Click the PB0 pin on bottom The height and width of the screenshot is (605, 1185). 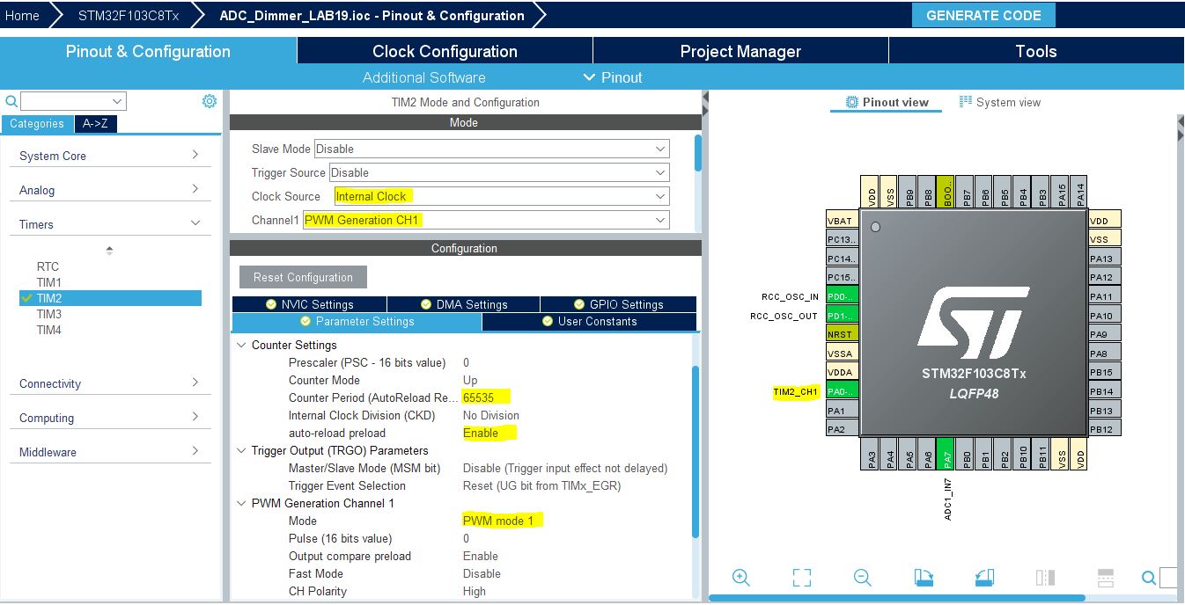965,454
